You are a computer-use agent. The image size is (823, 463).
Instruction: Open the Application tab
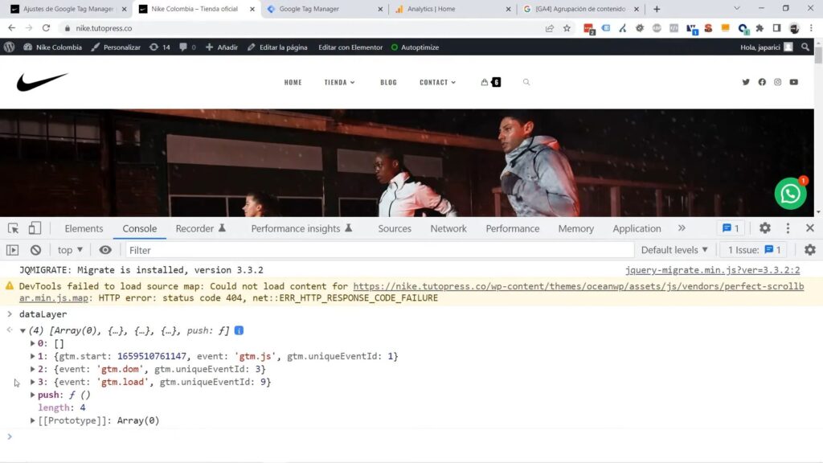tap(637, 228)
